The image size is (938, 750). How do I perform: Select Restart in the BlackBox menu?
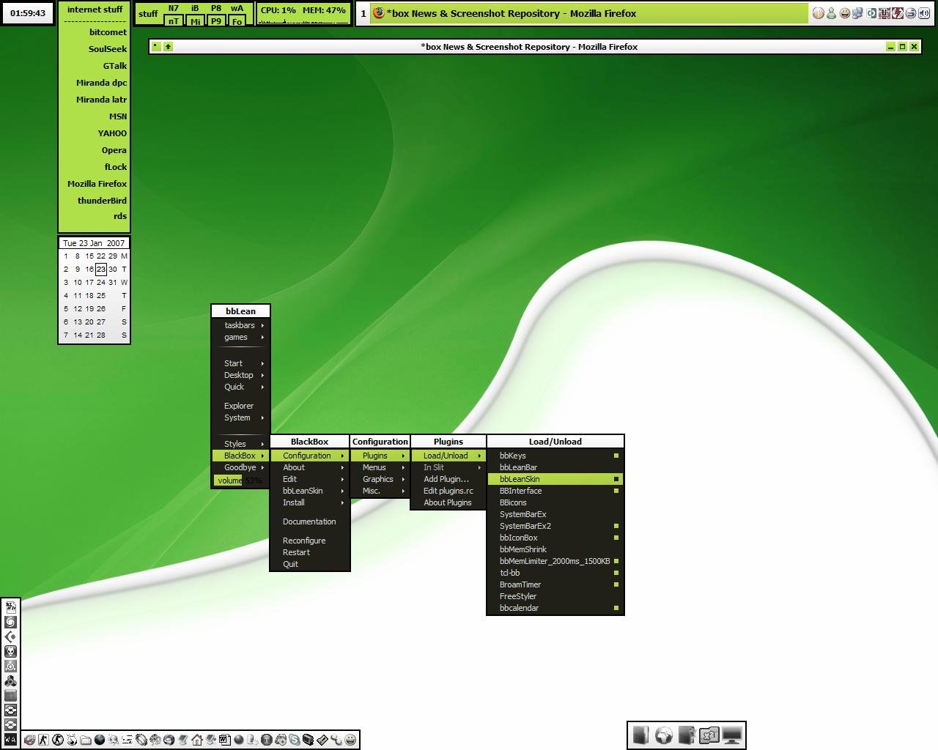point(309,552)
